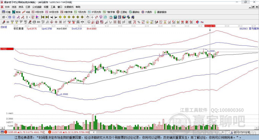Expand the candlestick style dropdown arrow
The width and height of the screenshot is (259, 140).
[x=30, y=17]
